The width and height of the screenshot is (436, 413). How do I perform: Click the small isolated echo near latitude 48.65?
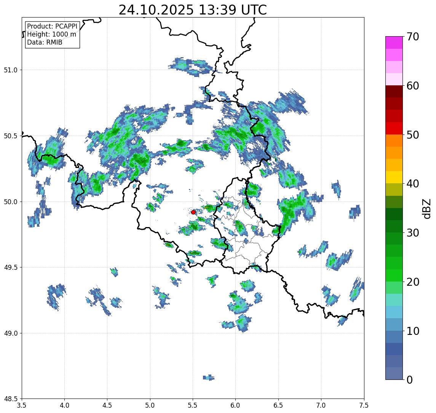(209, 378)
